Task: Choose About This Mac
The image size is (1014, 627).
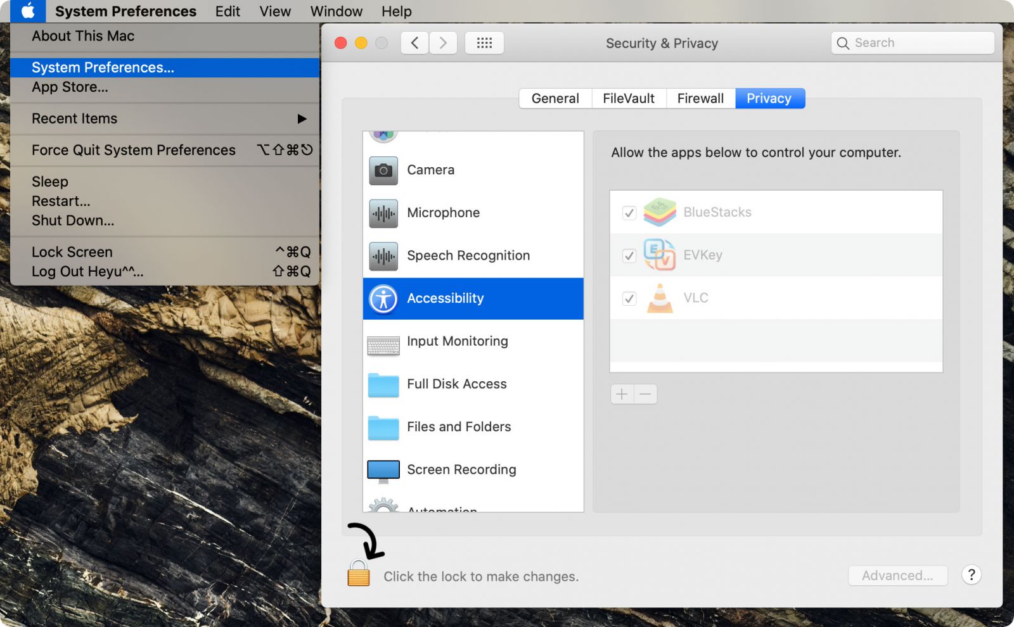Action: [x=165, y=36]
